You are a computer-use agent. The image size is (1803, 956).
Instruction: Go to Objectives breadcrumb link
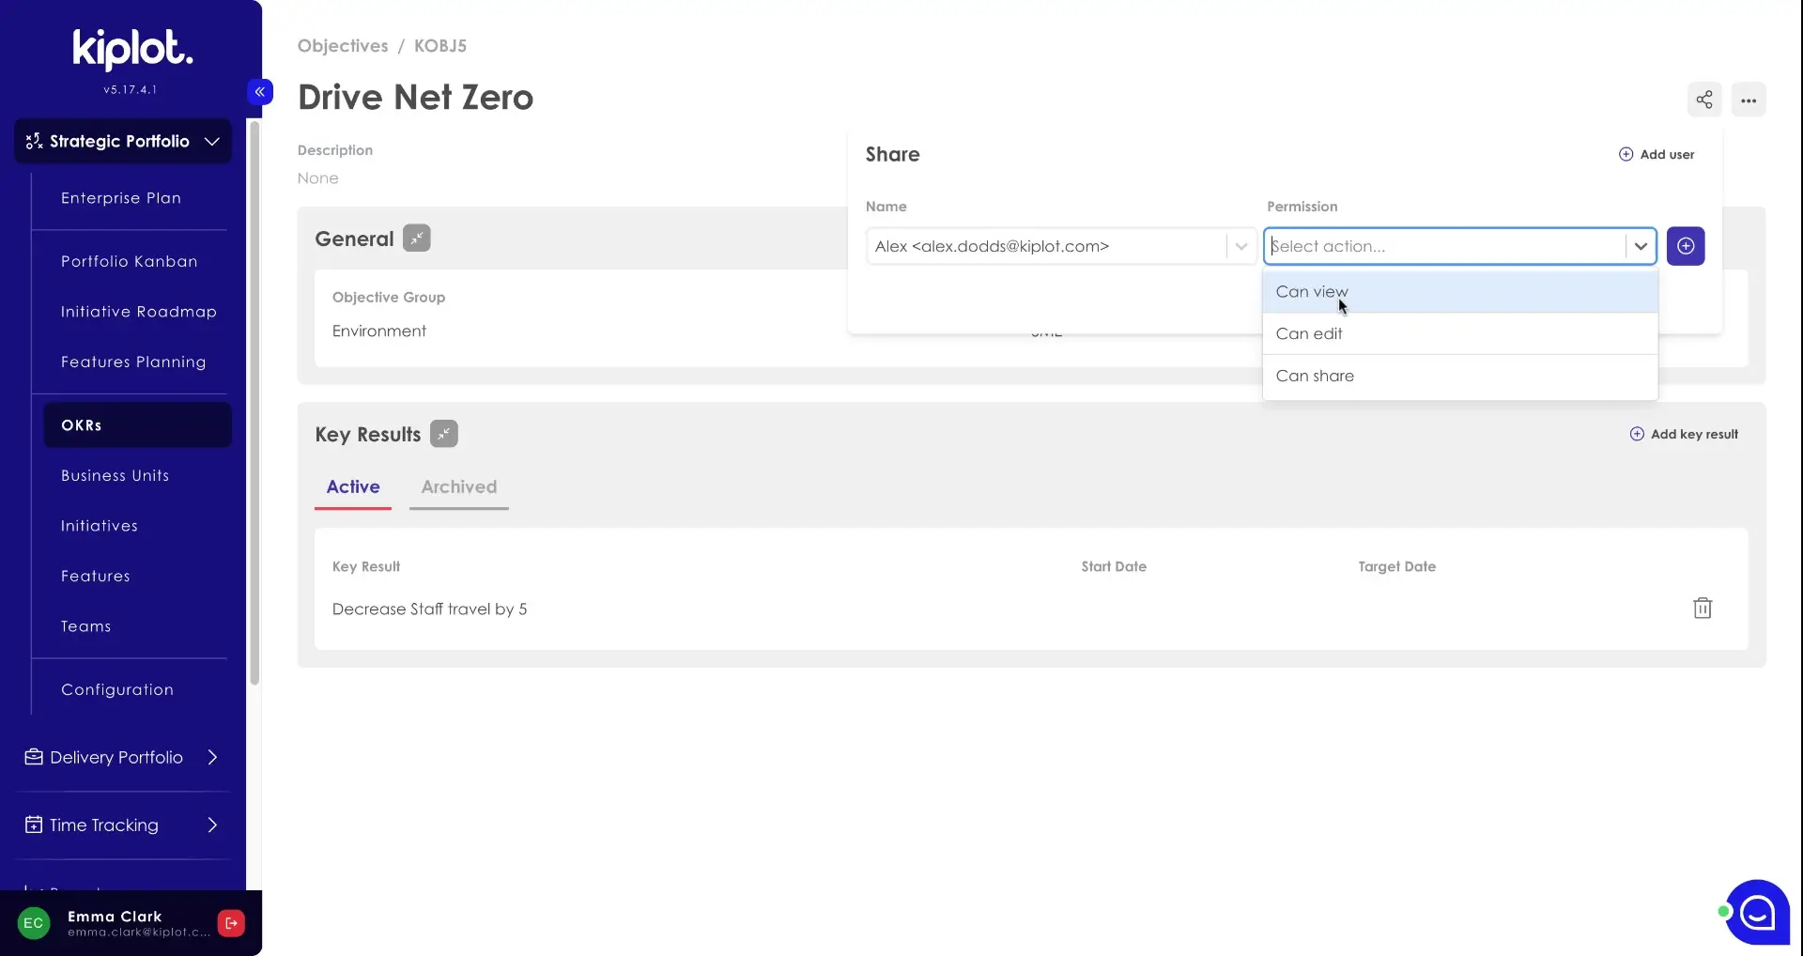(343, 46)
